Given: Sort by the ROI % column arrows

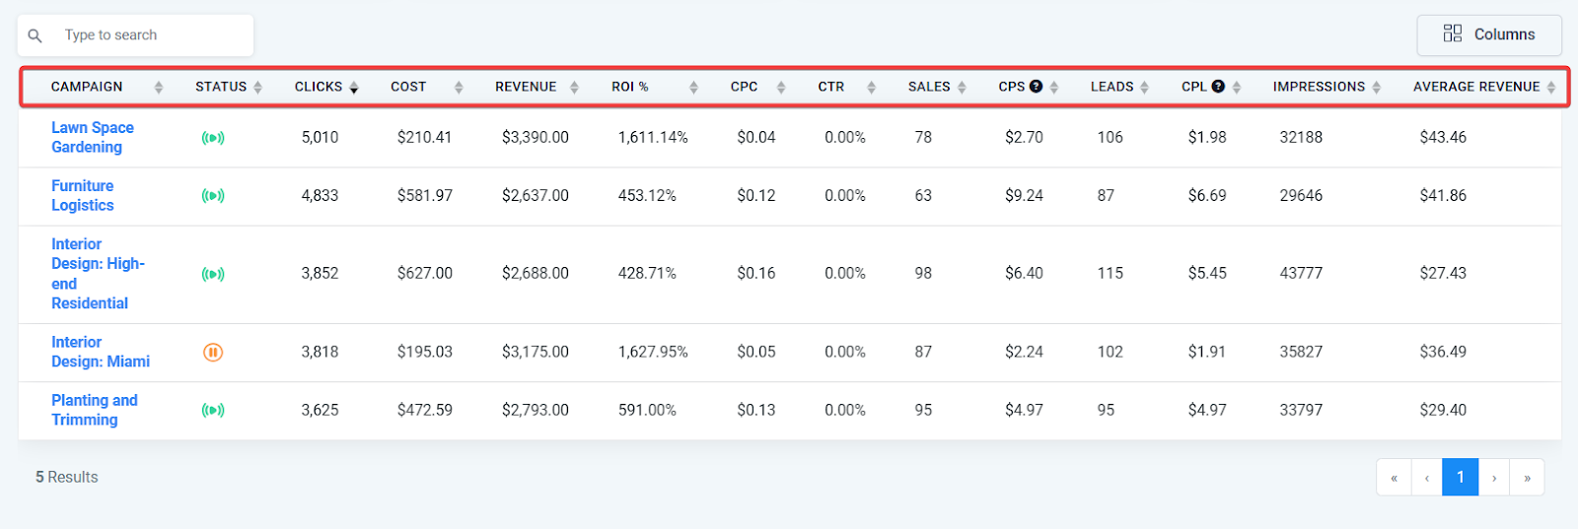Looking at the screenshot, I should 693,88.
